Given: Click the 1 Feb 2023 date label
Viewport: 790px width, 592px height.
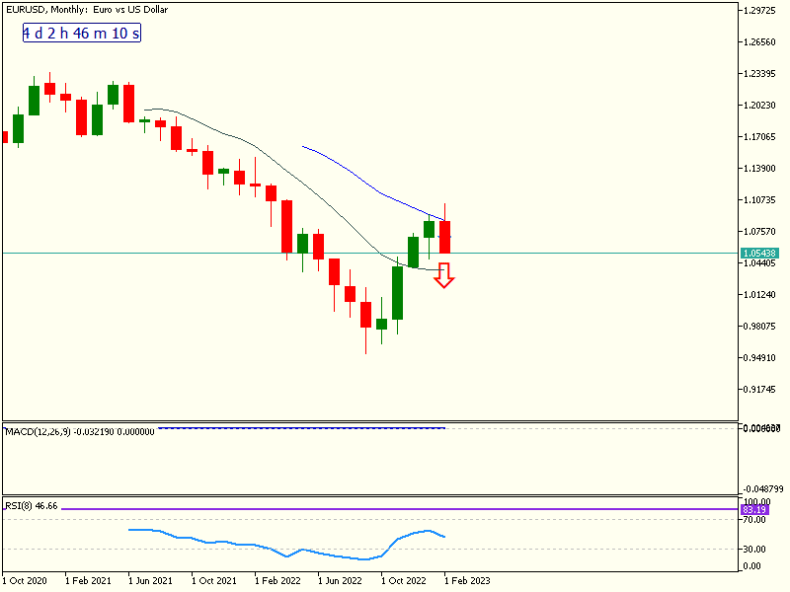Looking at the screenshot, I should pos(468,581).
